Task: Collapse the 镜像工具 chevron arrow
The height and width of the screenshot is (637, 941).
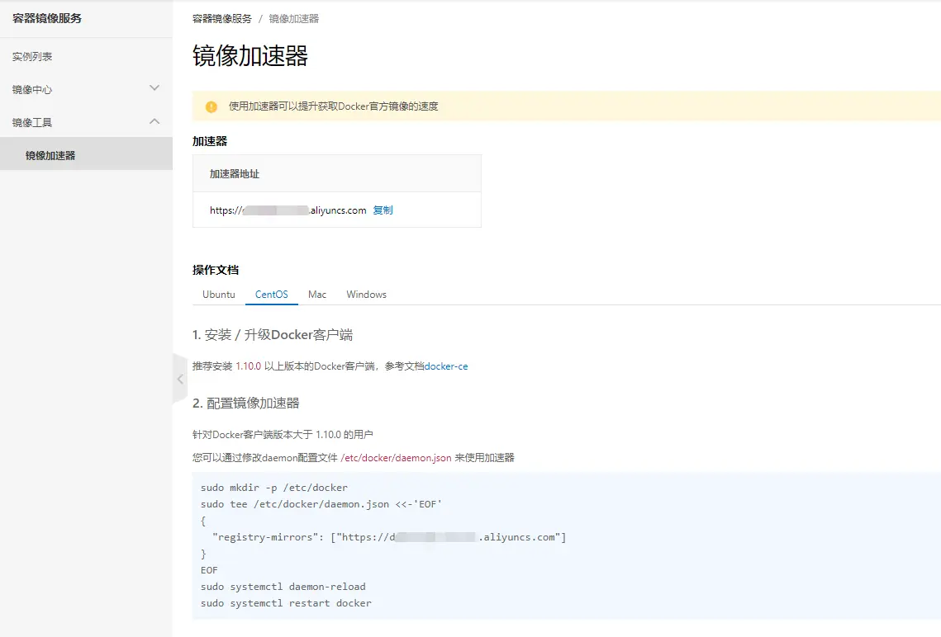Action: pyautogui.click(x=154, y=121)
